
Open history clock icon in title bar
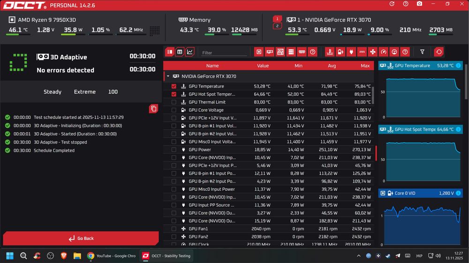coord(392,4)
